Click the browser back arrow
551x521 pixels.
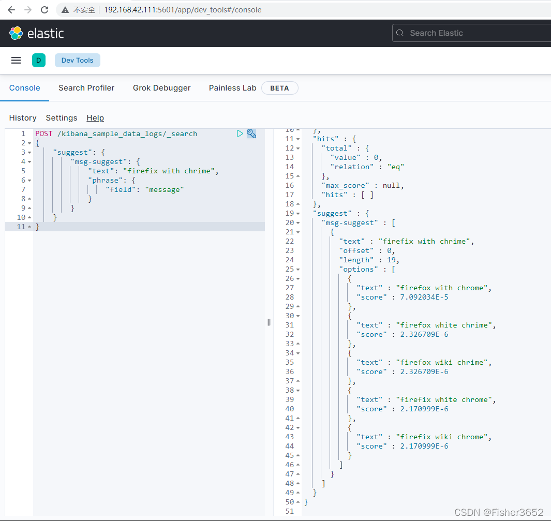point(11,10)
